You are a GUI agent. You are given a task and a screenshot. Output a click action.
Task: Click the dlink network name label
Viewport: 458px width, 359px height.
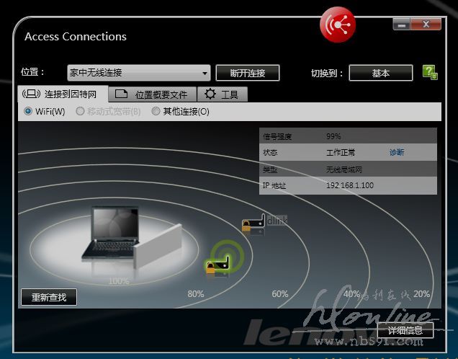click(277, 221)
